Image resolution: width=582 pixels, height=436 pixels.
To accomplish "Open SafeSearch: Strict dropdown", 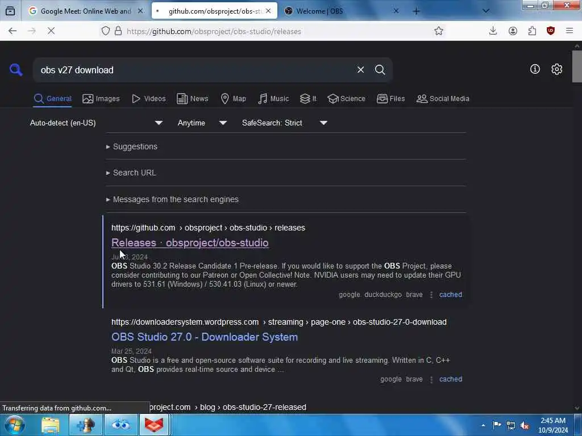I will 284,123.
